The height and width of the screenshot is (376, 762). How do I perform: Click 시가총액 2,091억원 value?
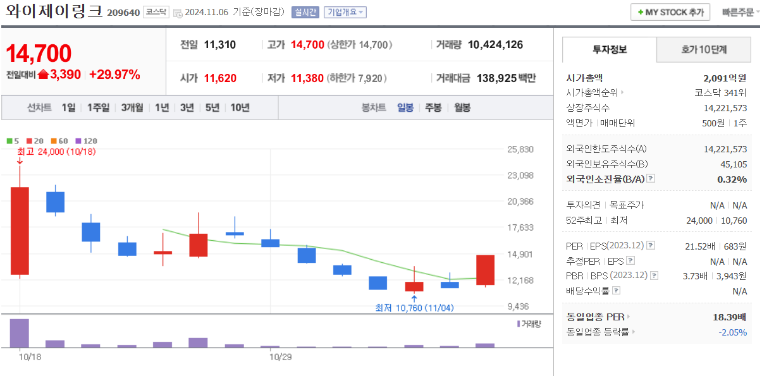click(x=725, y=78)
